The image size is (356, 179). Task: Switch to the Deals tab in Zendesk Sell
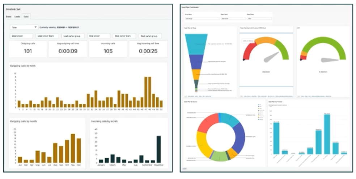coord(9,17)
